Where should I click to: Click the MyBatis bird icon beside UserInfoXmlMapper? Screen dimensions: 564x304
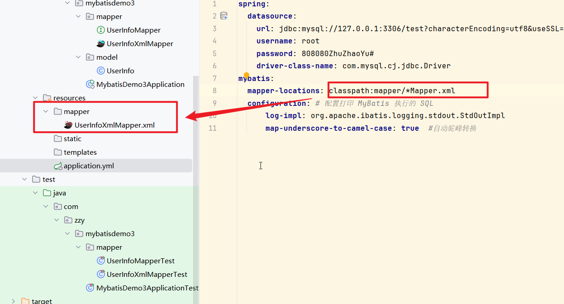tap(101, 44)
